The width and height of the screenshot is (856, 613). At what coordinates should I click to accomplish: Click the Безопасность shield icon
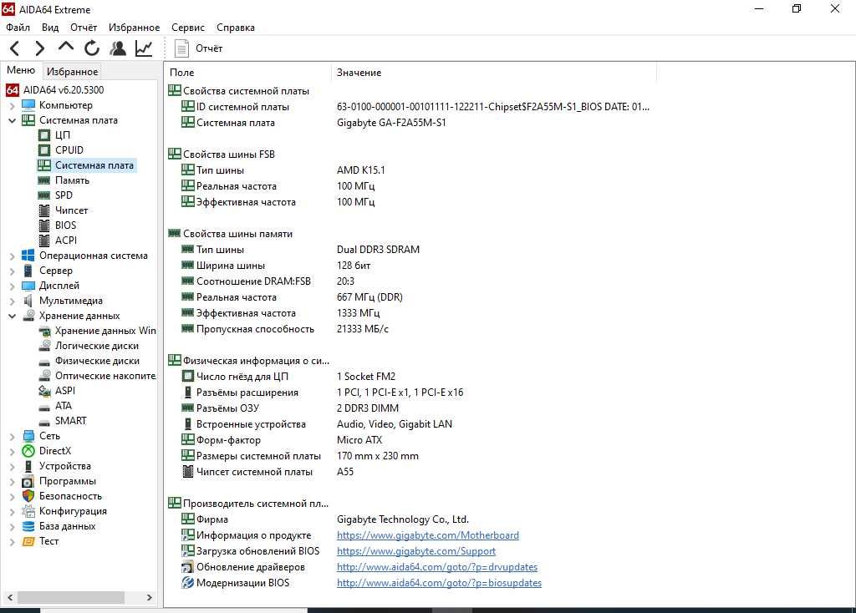tap(28, 496)
